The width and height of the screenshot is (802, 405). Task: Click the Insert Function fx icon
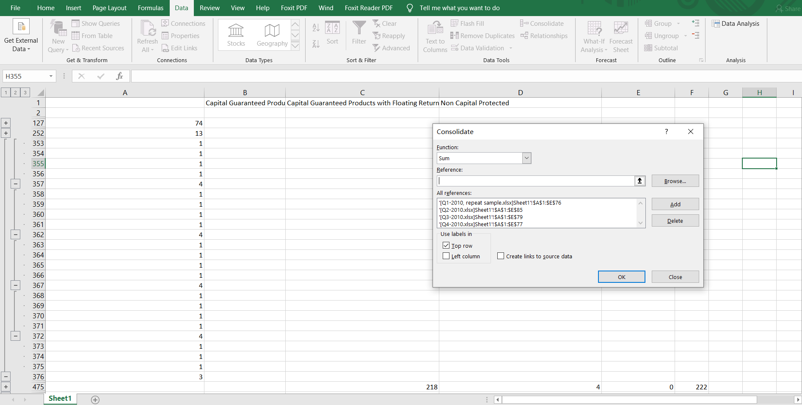click(x=120, y=76)
